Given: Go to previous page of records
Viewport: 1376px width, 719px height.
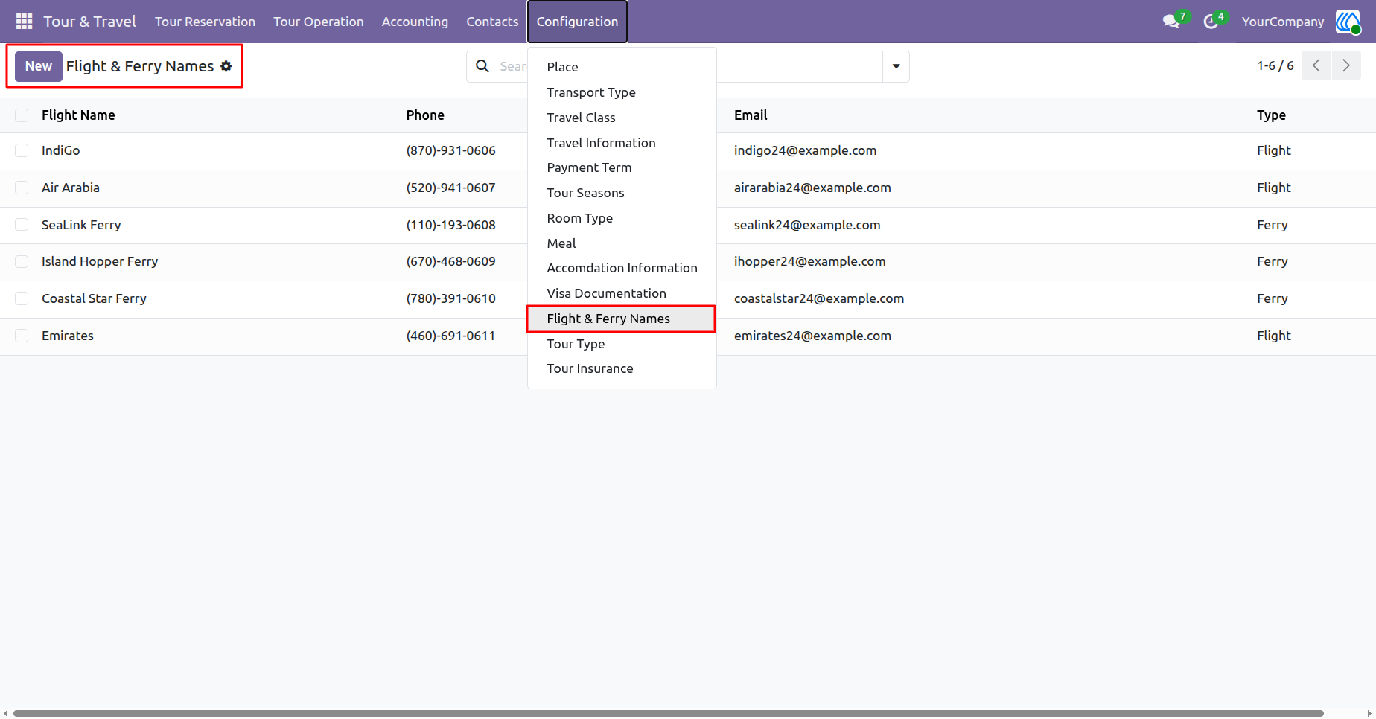Looking at the screenshot, I should pos(1316,65).
